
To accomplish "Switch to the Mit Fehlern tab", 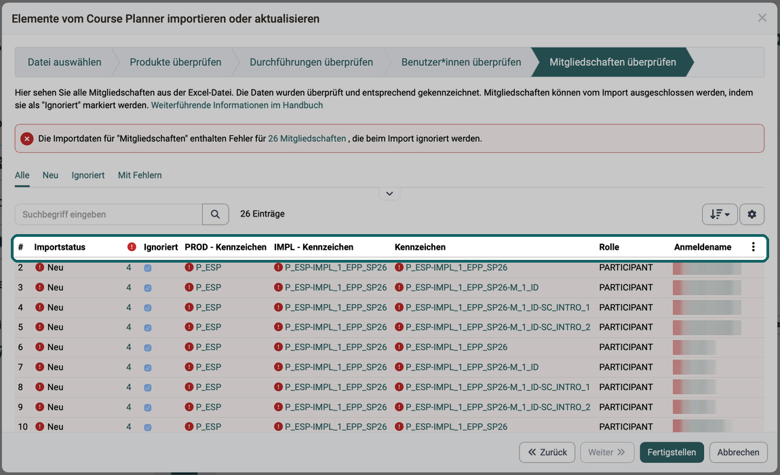I will tap(140, 175).
